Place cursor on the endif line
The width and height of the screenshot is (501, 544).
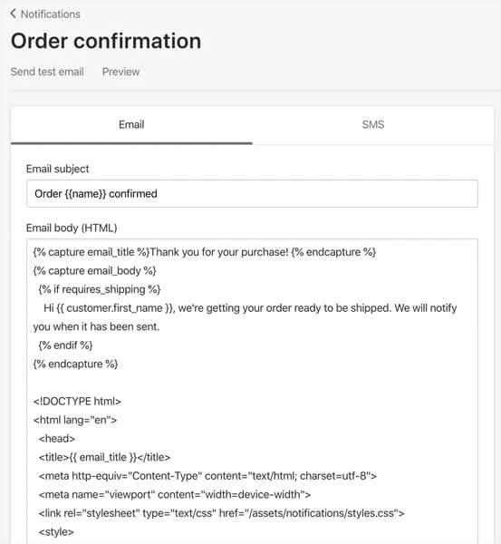tap(65, 345)
